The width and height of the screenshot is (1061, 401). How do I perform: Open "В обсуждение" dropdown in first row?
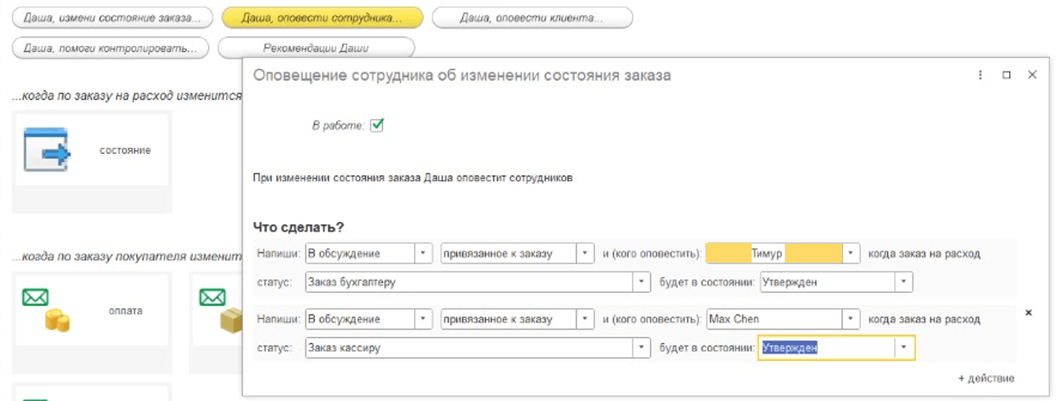click(424, 253)
